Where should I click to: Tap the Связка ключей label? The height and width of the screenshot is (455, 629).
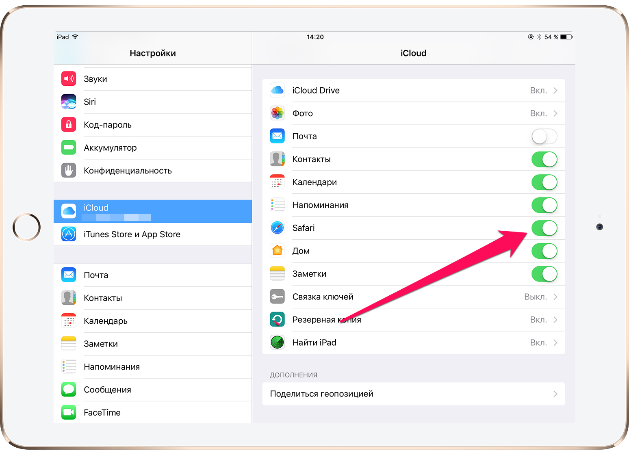tap(323, 297)
